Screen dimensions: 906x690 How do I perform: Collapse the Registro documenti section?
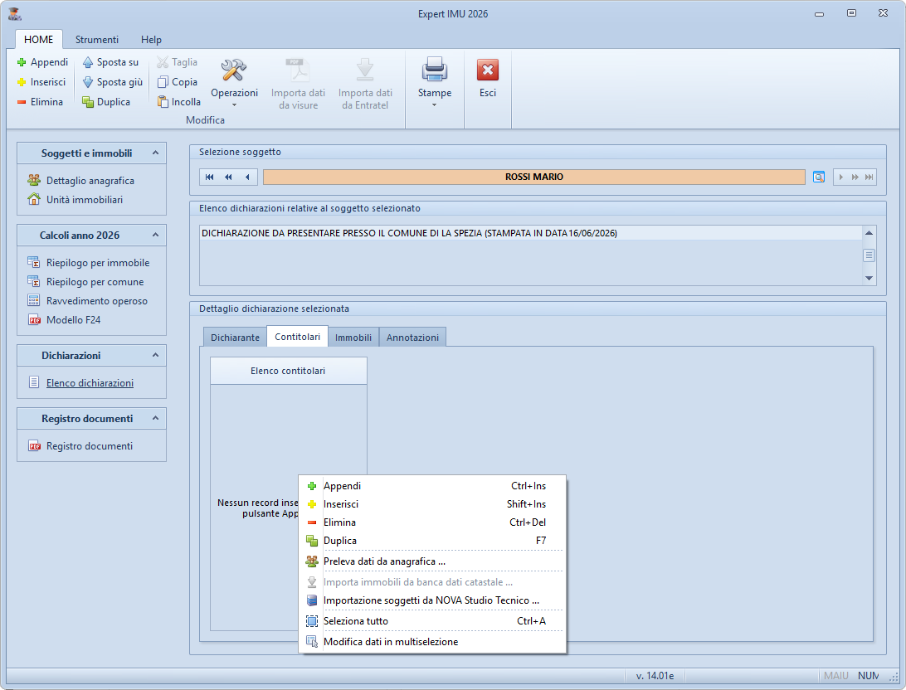point(153,419)
